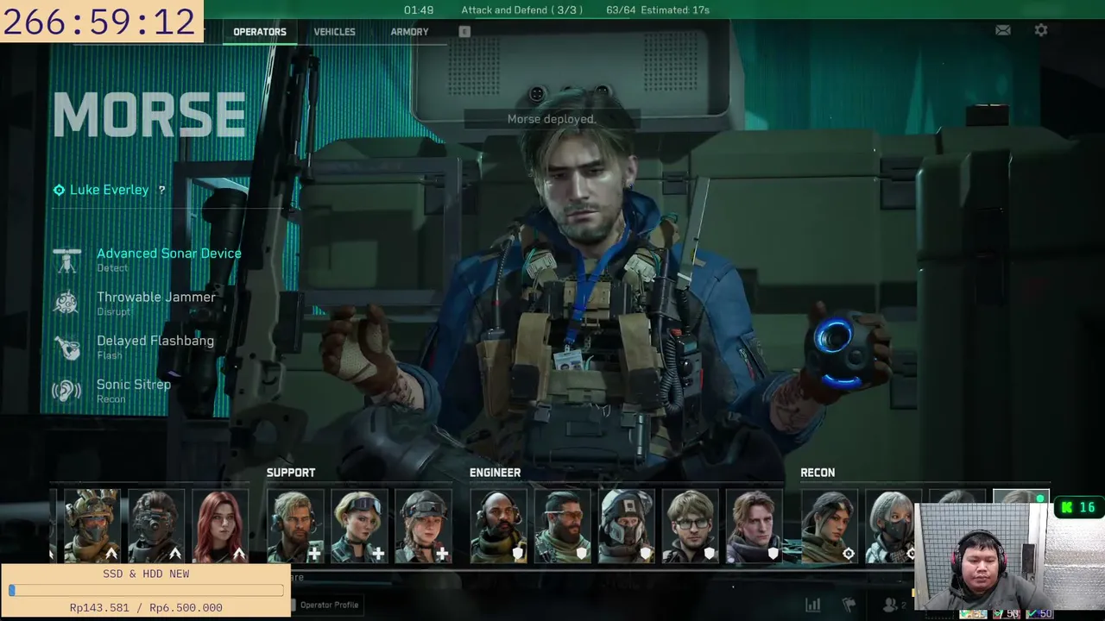Click the "Rp143.581 / Rp6.500.000" donation amount
Screen dimensions: 1105x621
pyautogui.click(x=146, y=608)
